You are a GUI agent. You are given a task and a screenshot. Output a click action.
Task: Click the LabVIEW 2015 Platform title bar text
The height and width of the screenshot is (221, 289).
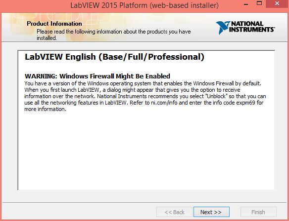[144, 5]
